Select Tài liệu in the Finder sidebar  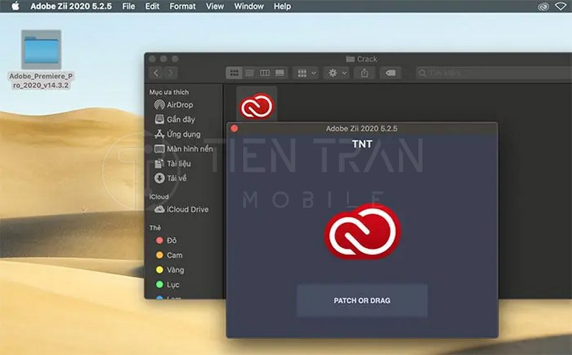click(172, 164)
